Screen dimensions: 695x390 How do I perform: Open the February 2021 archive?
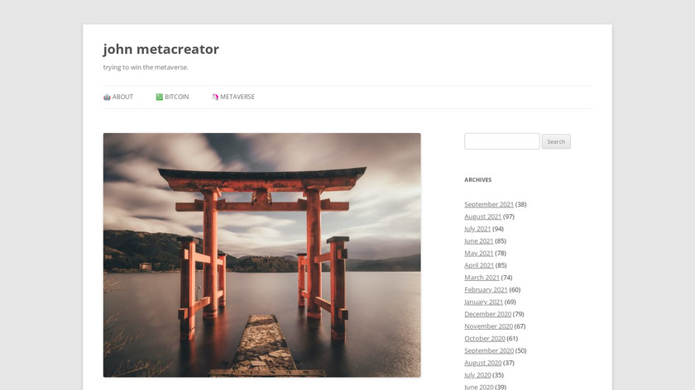(486, 289)
